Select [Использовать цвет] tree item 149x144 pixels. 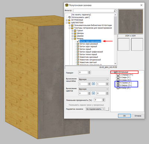click(x=80, y=17)
